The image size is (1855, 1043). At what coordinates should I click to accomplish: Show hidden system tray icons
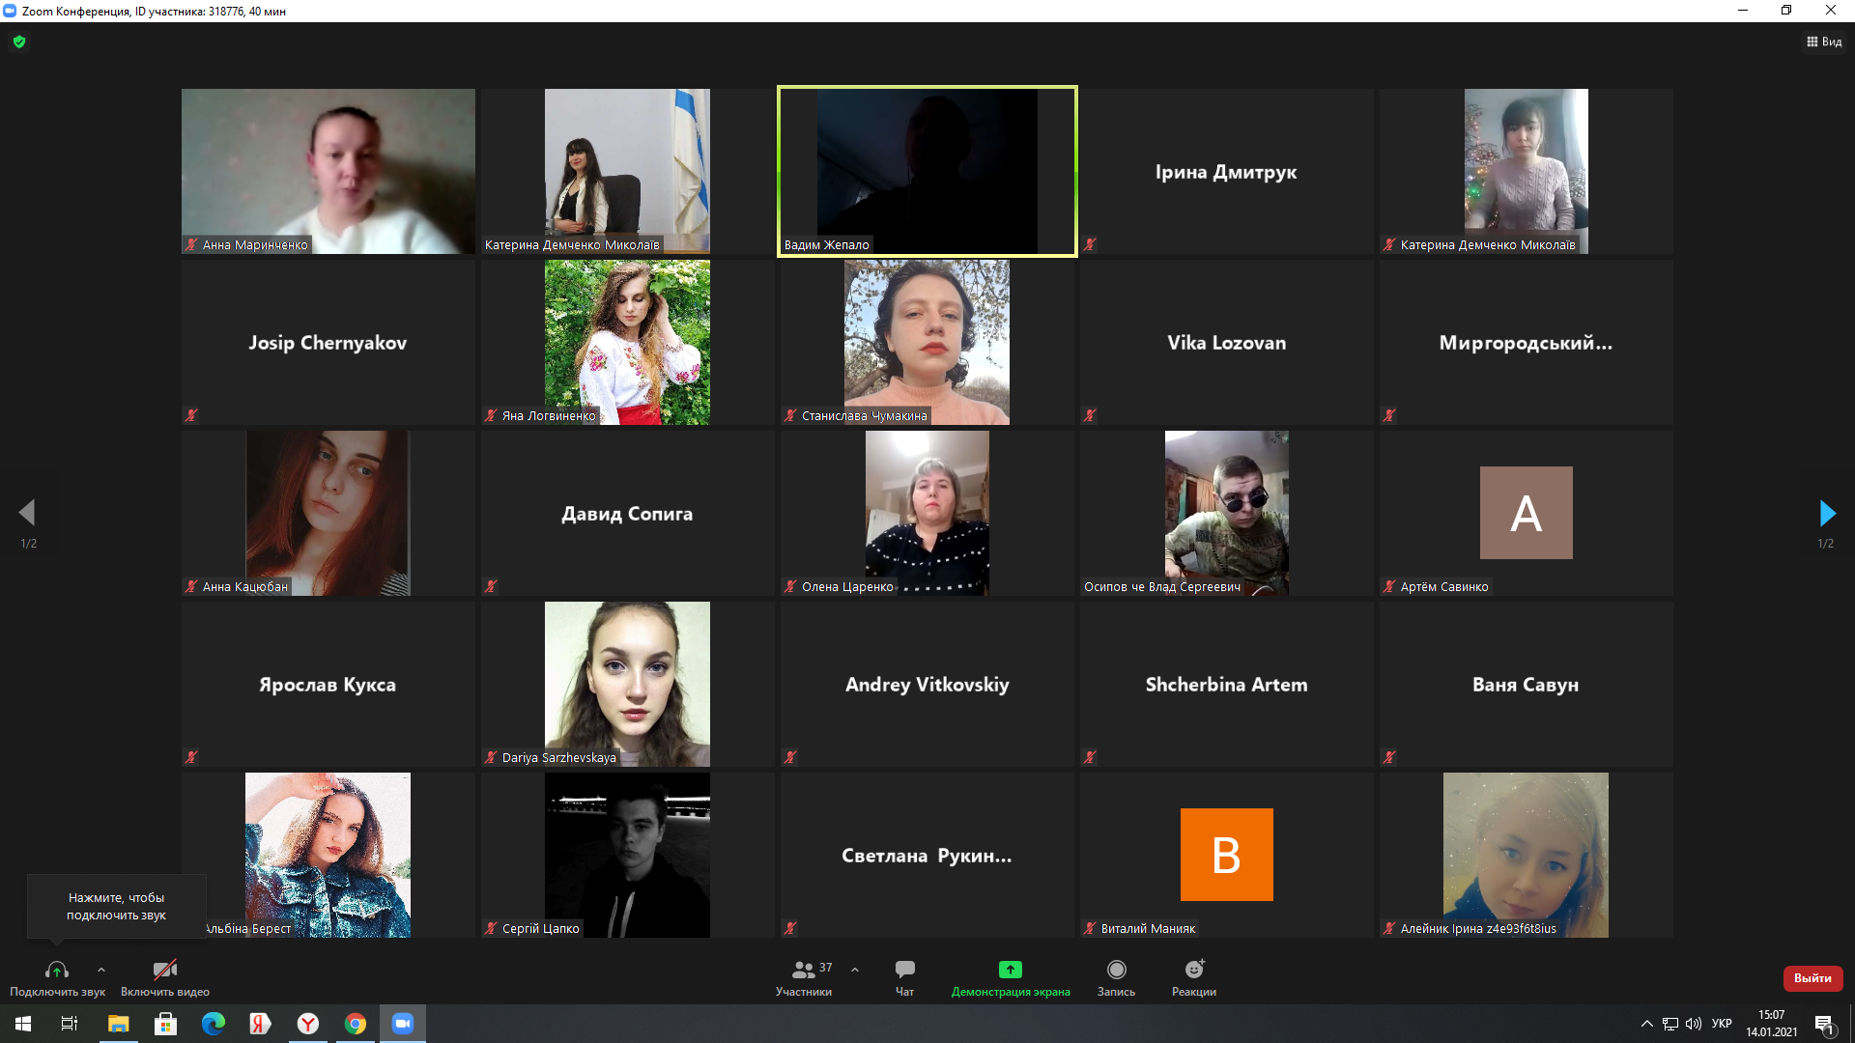(x=1646, y=1024)
